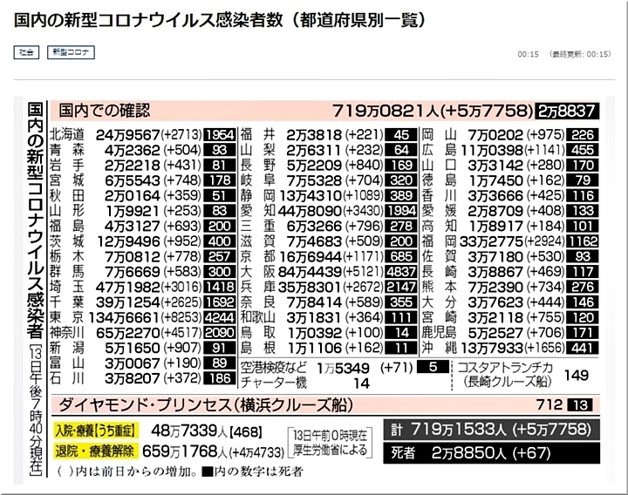Click the 00:15 publish timestamp
This screenshot has height=495, width=628.
[x=527, y=53]
